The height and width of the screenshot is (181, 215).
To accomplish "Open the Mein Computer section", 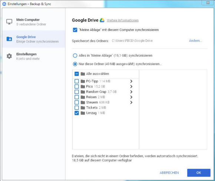I will click(34, 22).
